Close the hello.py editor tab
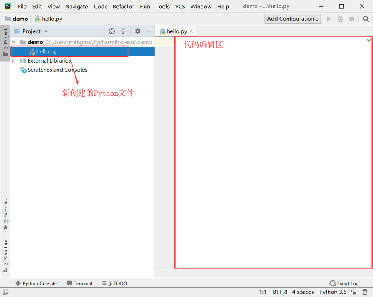Viewport: 373px width, 297px height. 191,31
